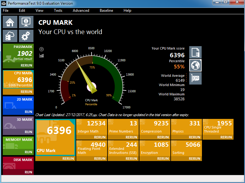Image resolution: width=245 pixels, height=183 pixels.
Task: Select the CPU Mark 6396 sidebar tile
Action: 18,79
